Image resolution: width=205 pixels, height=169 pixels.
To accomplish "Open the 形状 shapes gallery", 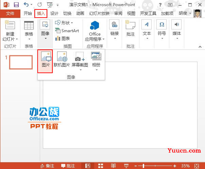I will pyautogui.click(x=64, y=23).
